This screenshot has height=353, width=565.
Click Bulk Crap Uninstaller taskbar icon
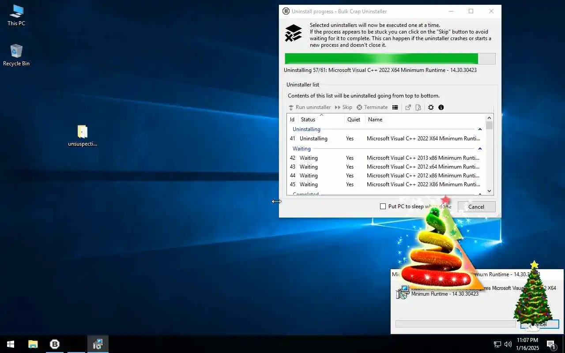(55, 344)
